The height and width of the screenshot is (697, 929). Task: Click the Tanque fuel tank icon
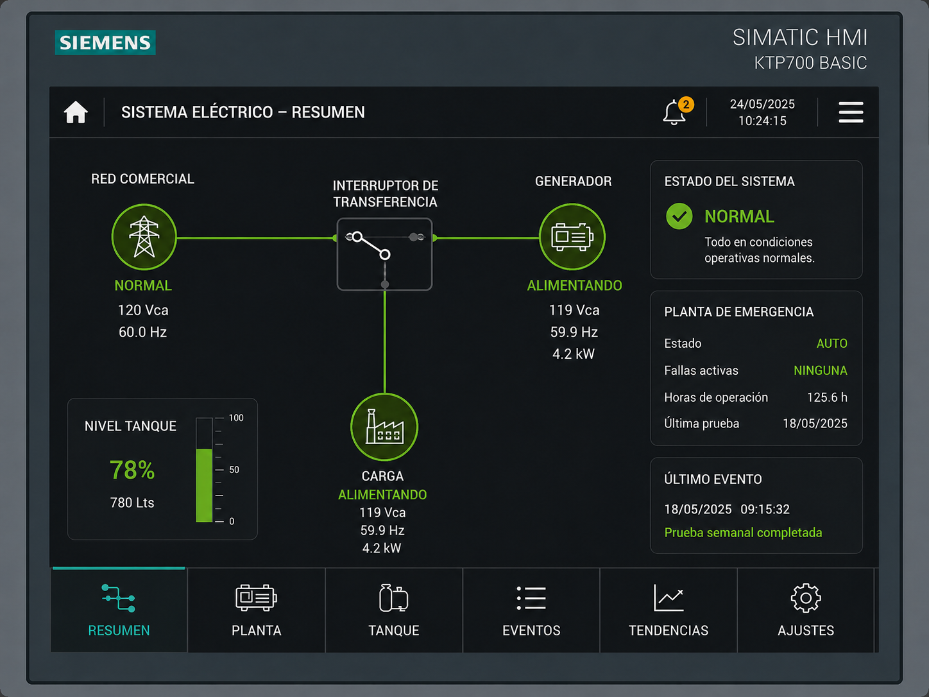[393, 598]
